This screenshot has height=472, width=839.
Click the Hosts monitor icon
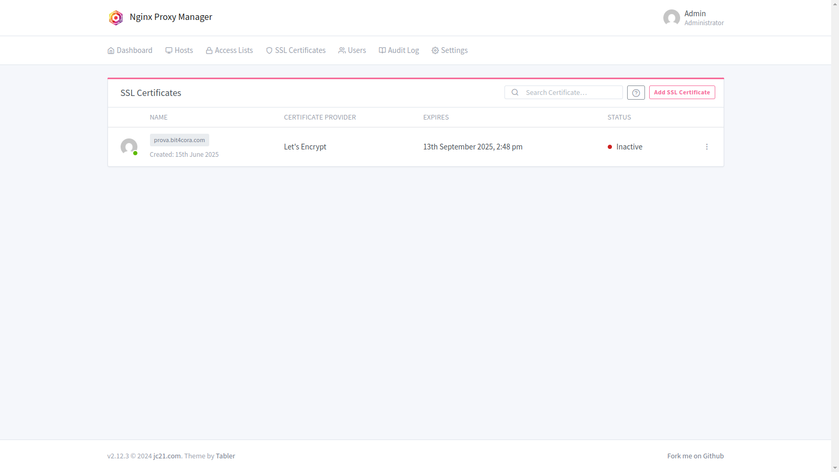[x=169, y=50]
